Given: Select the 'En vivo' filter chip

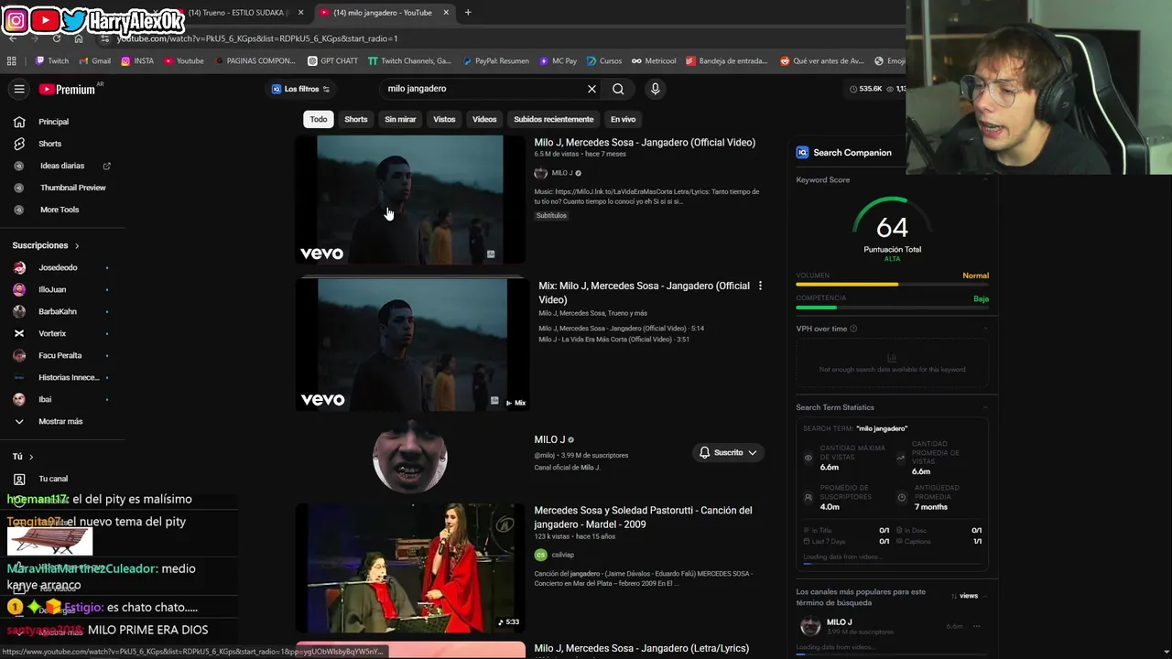Looking at the screenshot, I should click(x=623, y=119).
